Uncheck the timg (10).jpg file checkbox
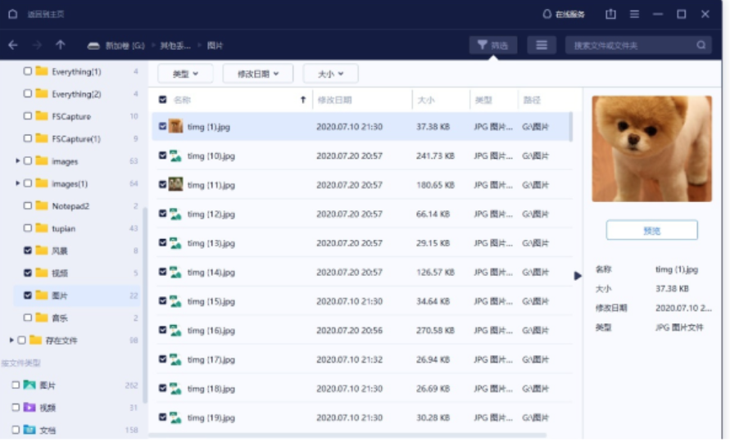730x442 pixels. coord(162,156)
